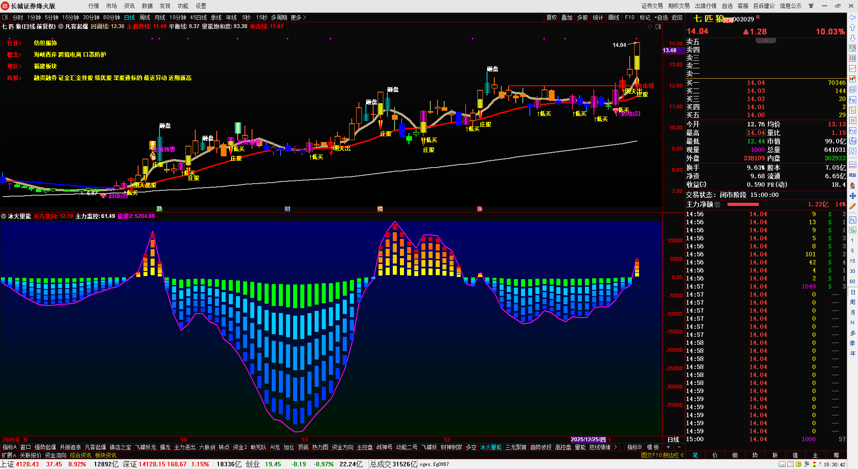This screenshot has width=858, height=469.
Task: Click the 证券交易 link
Action: tap(652, 6)
